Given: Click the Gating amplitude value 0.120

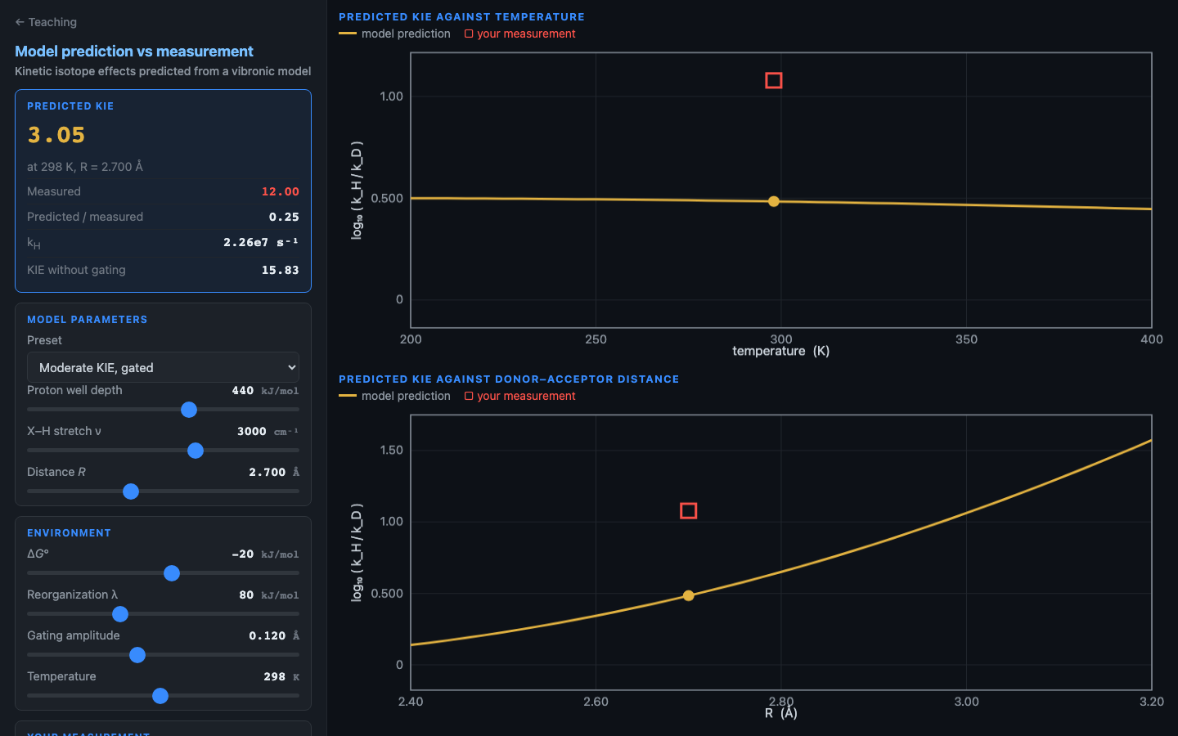Looking at the screenshot, I should (268, 635).
